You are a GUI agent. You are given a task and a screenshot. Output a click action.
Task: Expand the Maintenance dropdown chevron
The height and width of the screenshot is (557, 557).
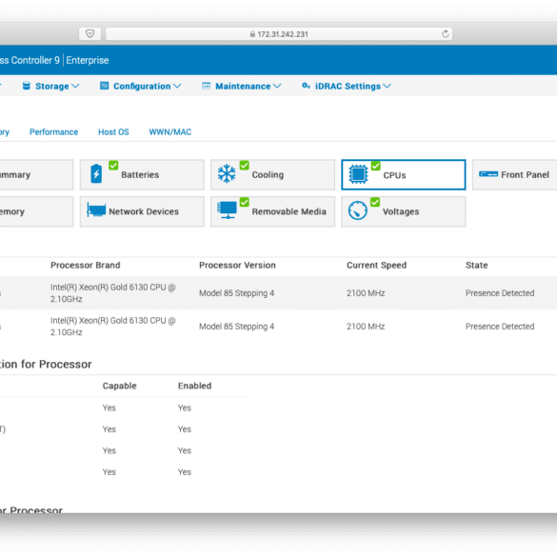tap(277, 86)
